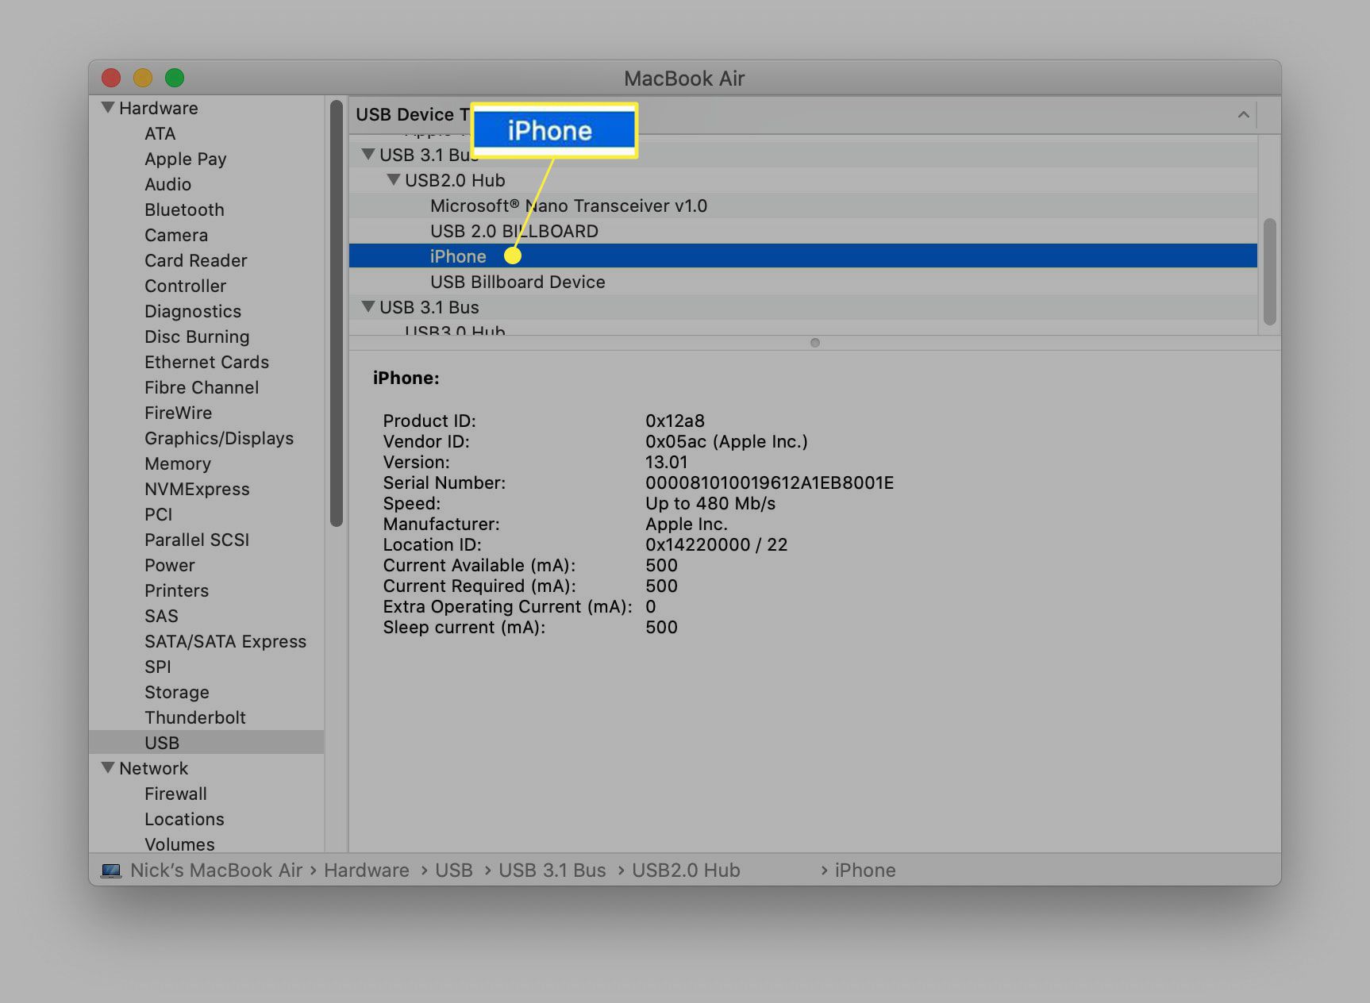Open the Camera hardware category
Screen dimensions: 1370x1003
tap(176, 235)
